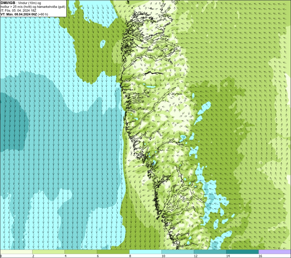This screenshot has width=291, height=258.
Task: Click the legend value '12'
Action: pyautogui.click(x=196, y=256)
